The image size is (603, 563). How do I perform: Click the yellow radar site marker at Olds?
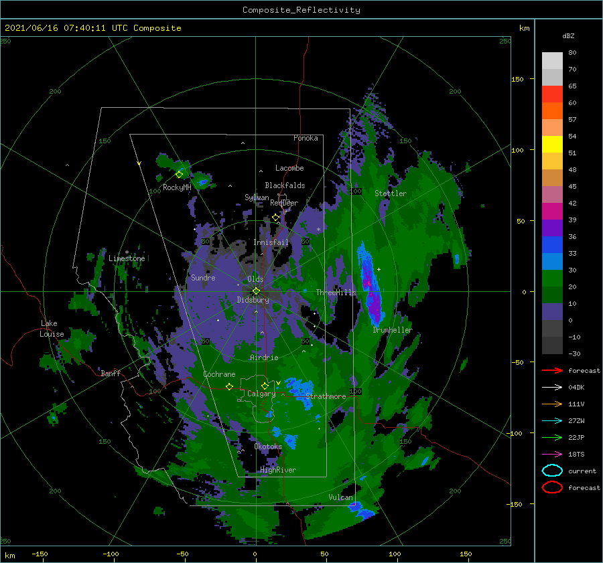coord(256,291)
